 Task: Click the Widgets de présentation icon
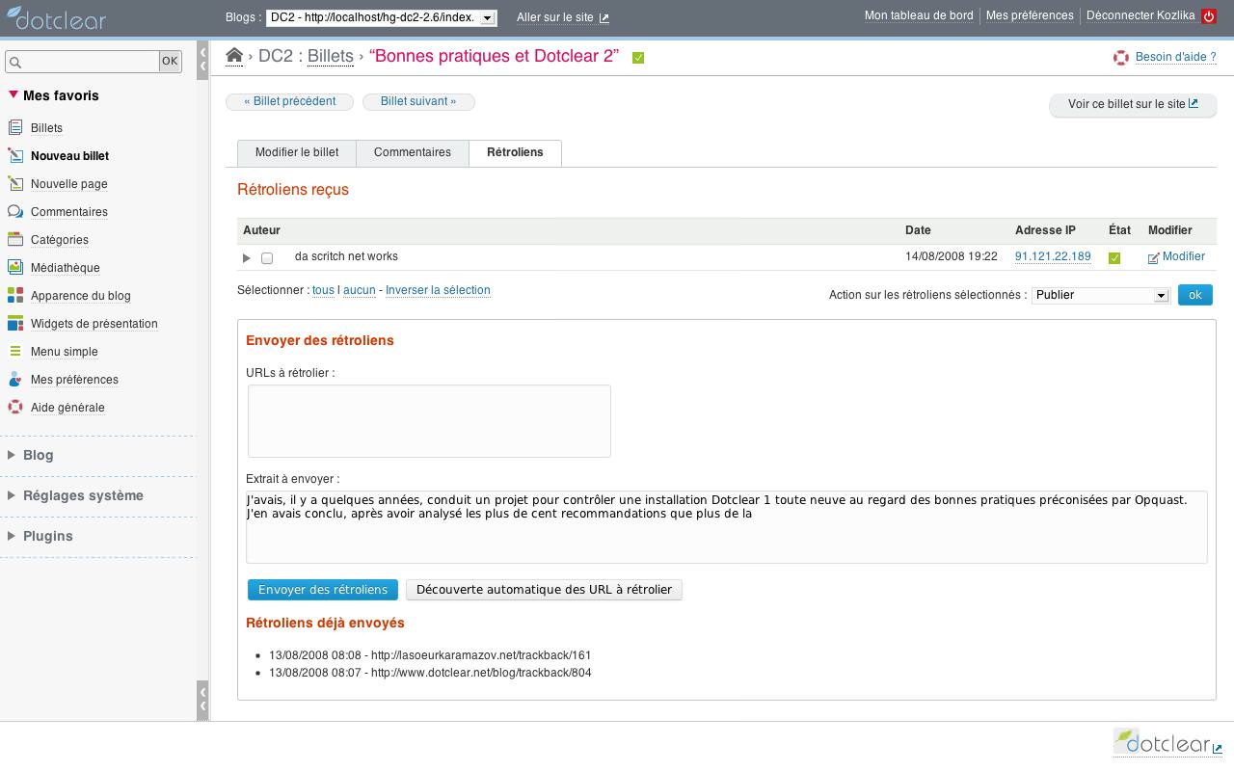pyautogui.click(x=14, y=324)
